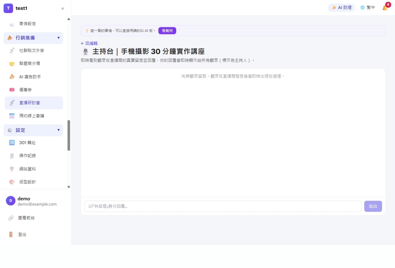The height and width of the screenshot is (268, 395).
Task: Collapse the 設定 section arrow
Action: (x=59, y=130)
